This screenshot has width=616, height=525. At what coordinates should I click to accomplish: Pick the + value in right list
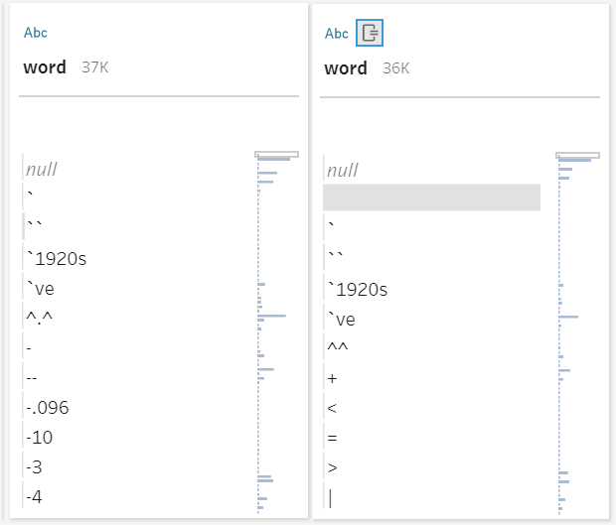click(332, 379)
